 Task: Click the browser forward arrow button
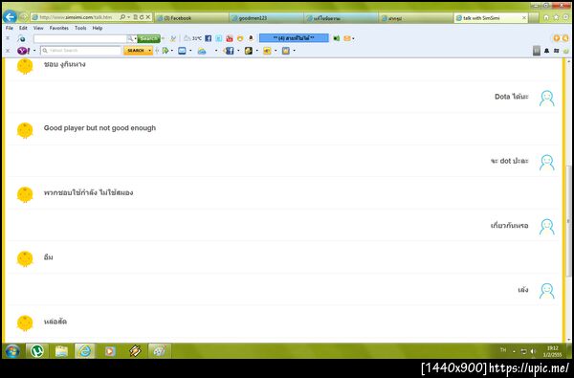pyautogui.click(x=23, y=17)
